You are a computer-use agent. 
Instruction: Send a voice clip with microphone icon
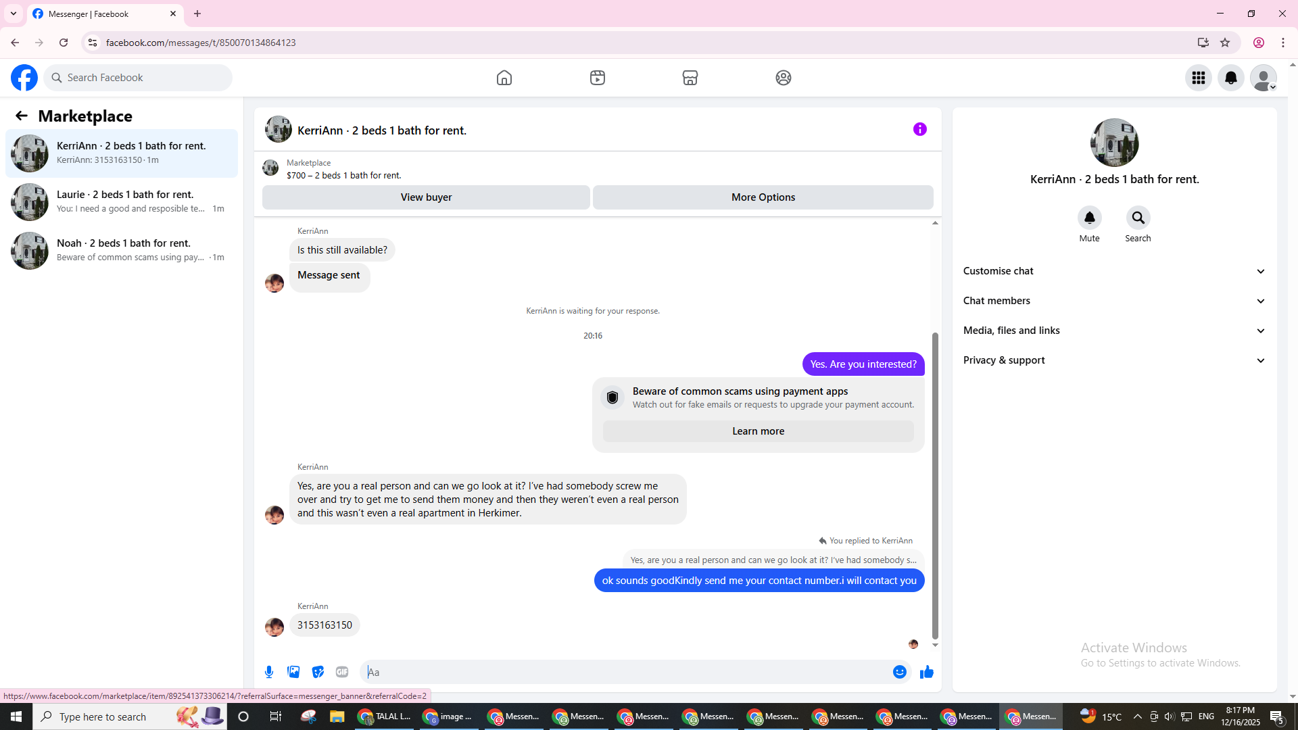pos(269,672)
